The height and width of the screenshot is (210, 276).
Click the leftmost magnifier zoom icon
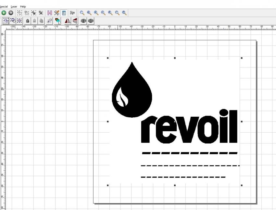point(82,13)
